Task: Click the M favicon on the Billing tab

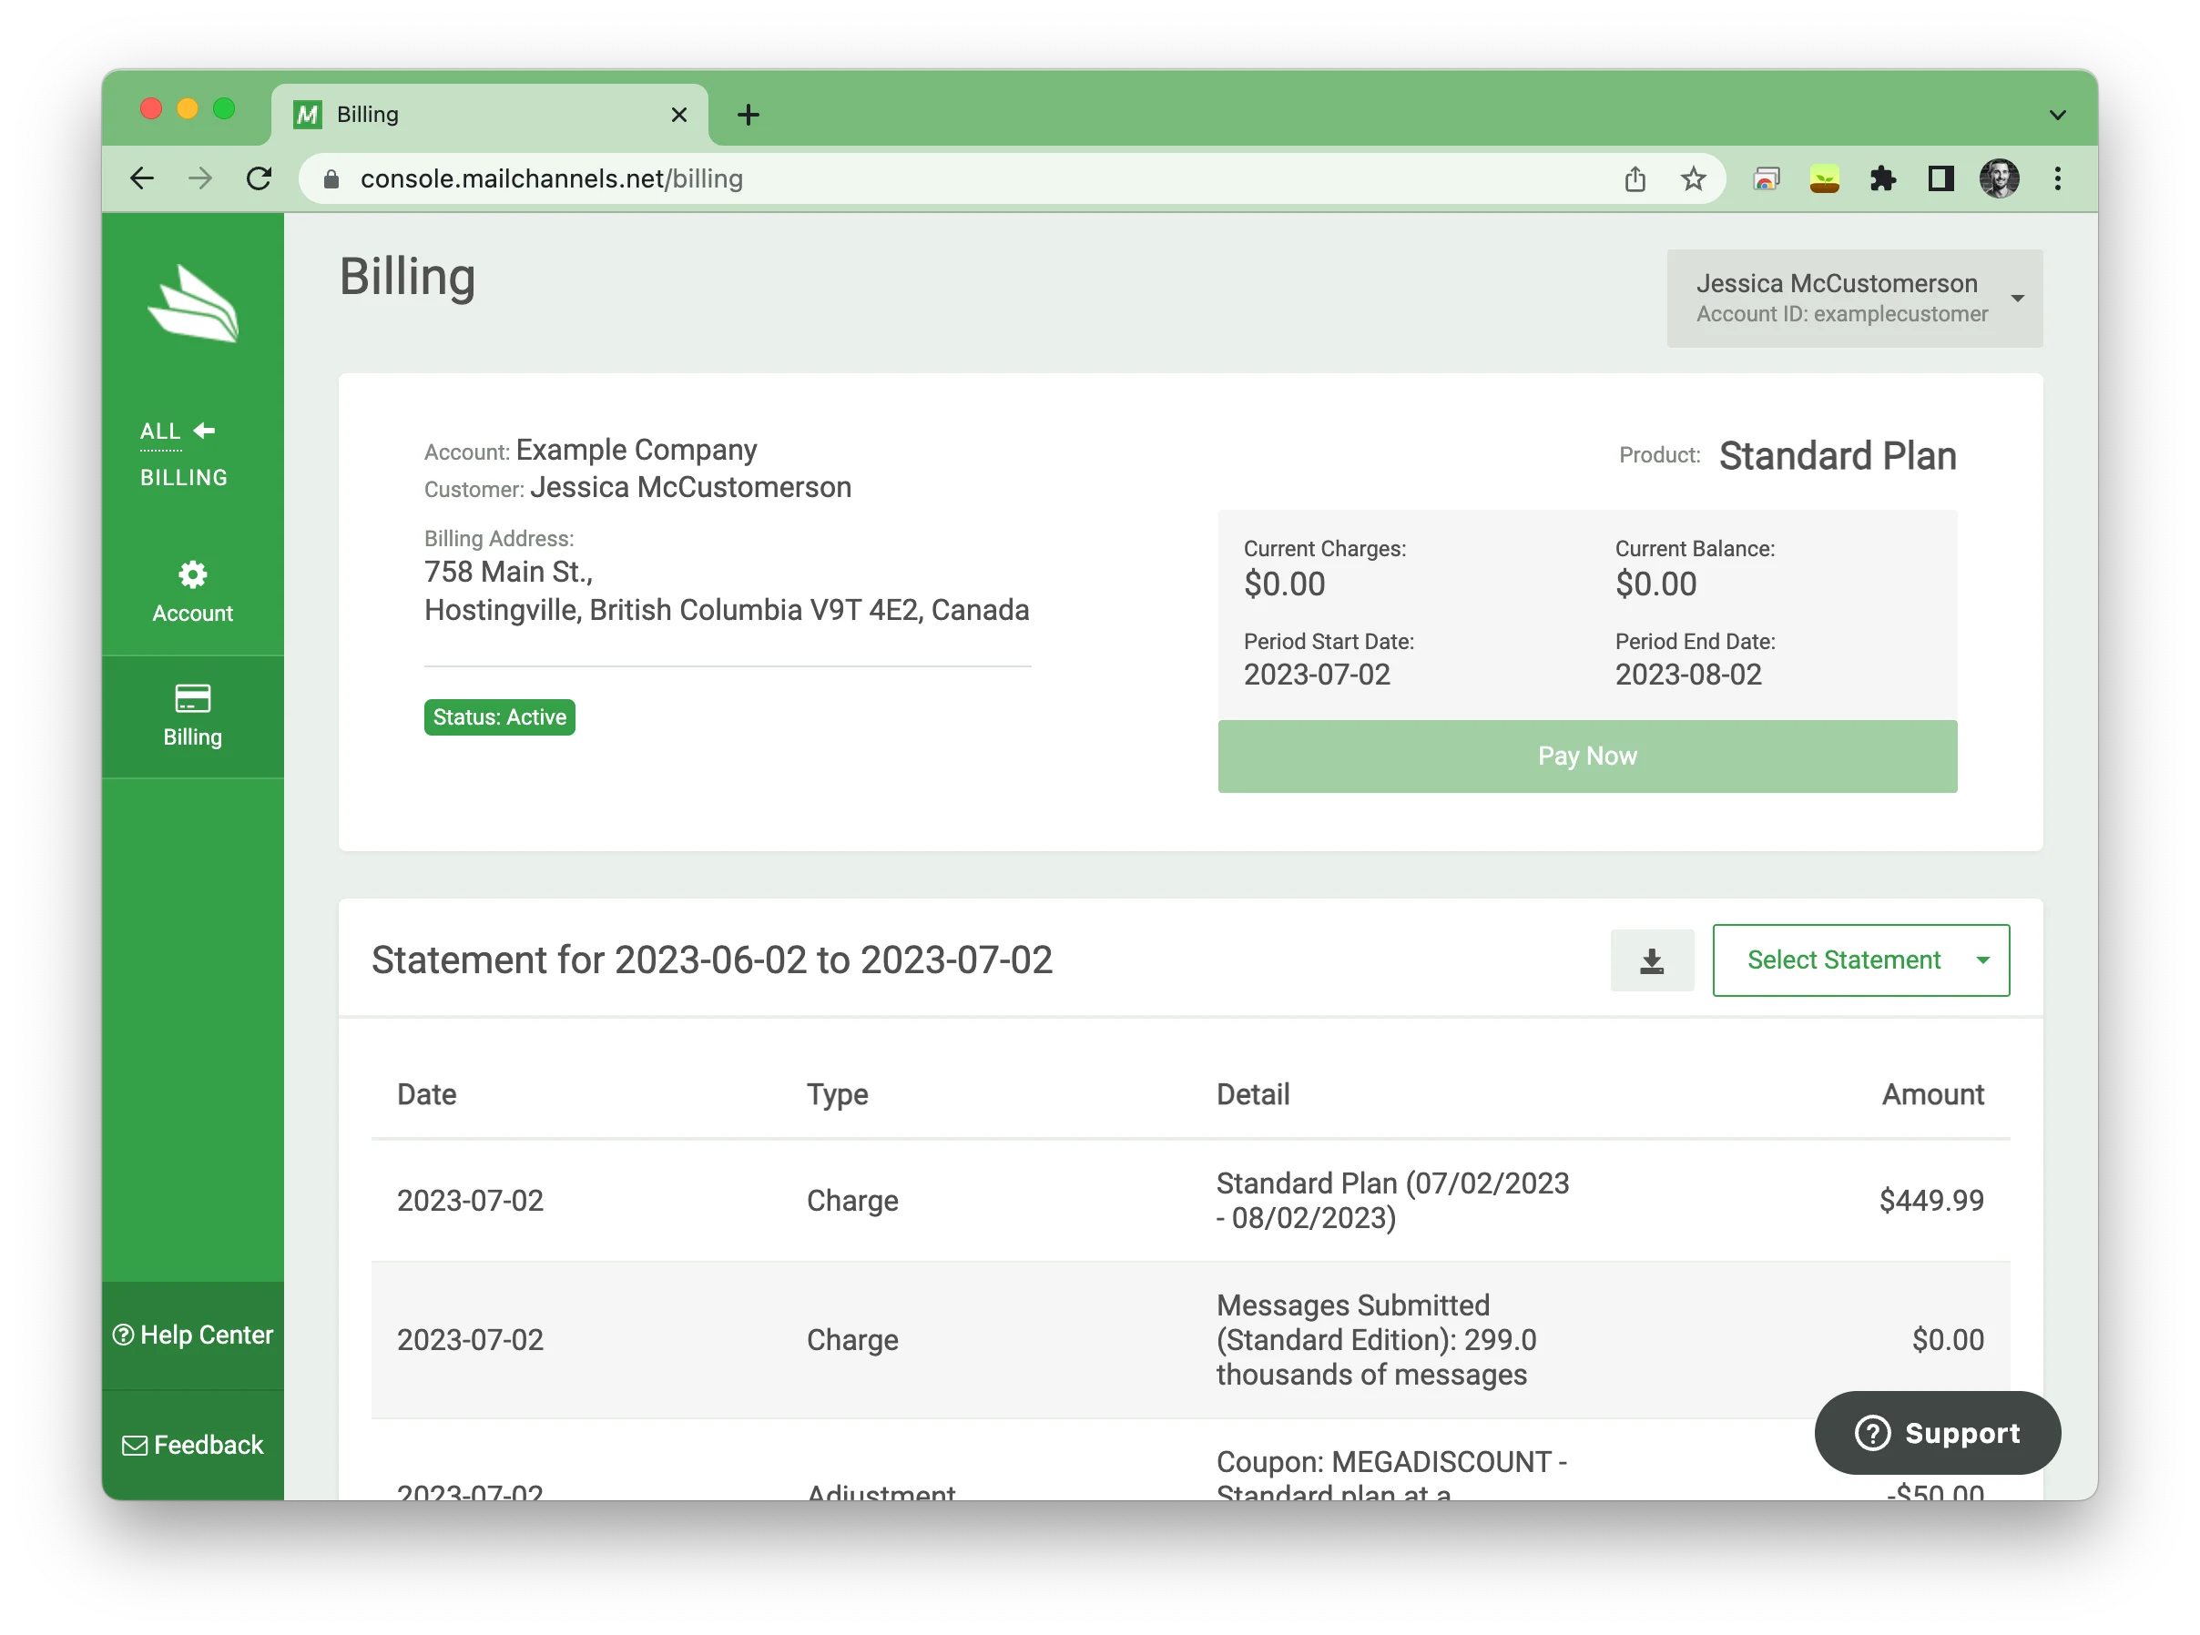Action: coord(307,115)
